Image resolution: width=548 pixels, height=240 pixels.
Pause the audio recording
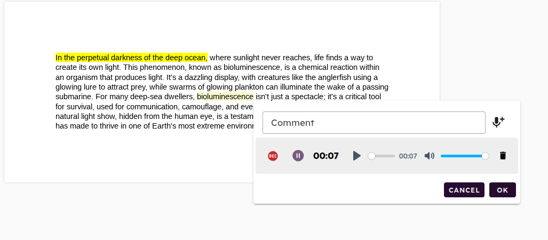click(x=298, y=156)
